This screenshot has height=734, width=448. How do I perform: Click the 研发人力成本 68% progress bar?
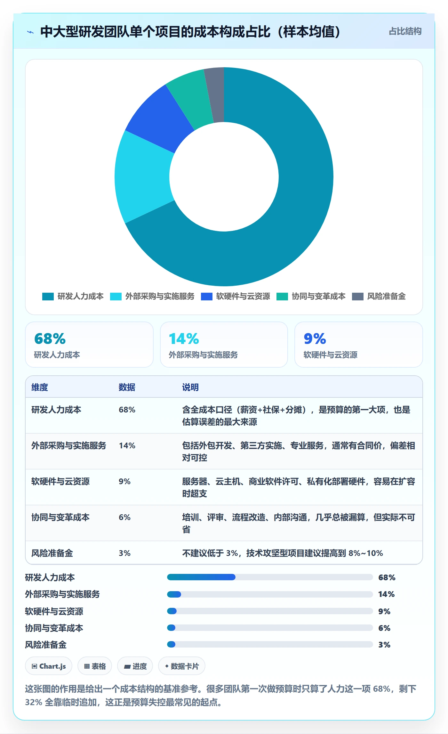pos(270,577)
